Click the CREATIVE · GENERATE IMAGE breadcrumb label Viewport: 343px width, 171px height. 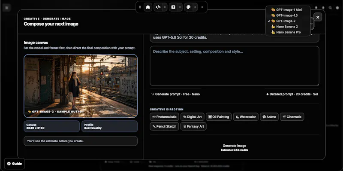(x=47, y=18)
